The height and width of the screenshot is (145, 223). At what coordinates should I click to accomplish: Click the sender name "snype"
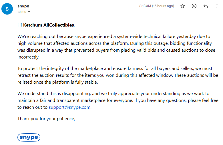pos(23,6)
